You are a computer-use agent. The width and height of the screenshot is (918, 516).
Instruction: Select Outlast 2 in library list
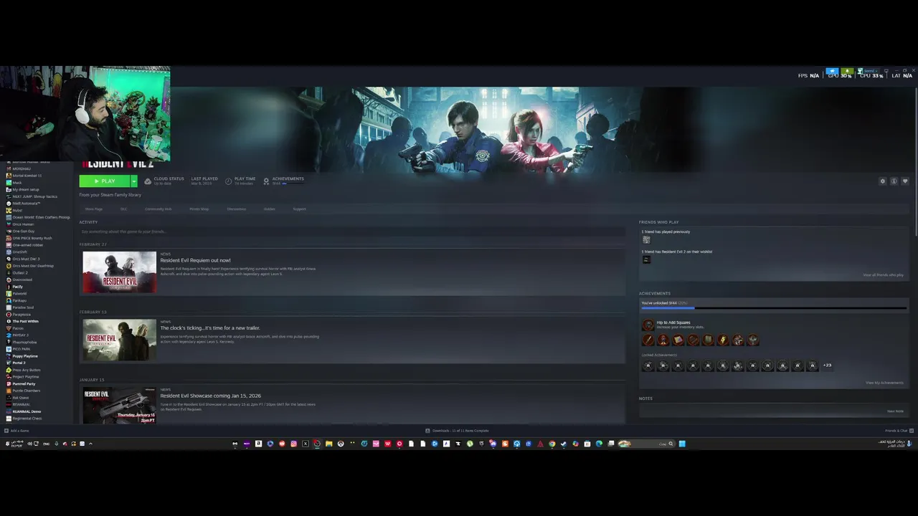[x=20, y=273]
